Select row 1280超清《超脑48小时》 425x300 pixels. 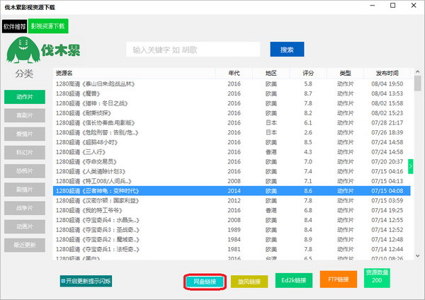(232, 142)
